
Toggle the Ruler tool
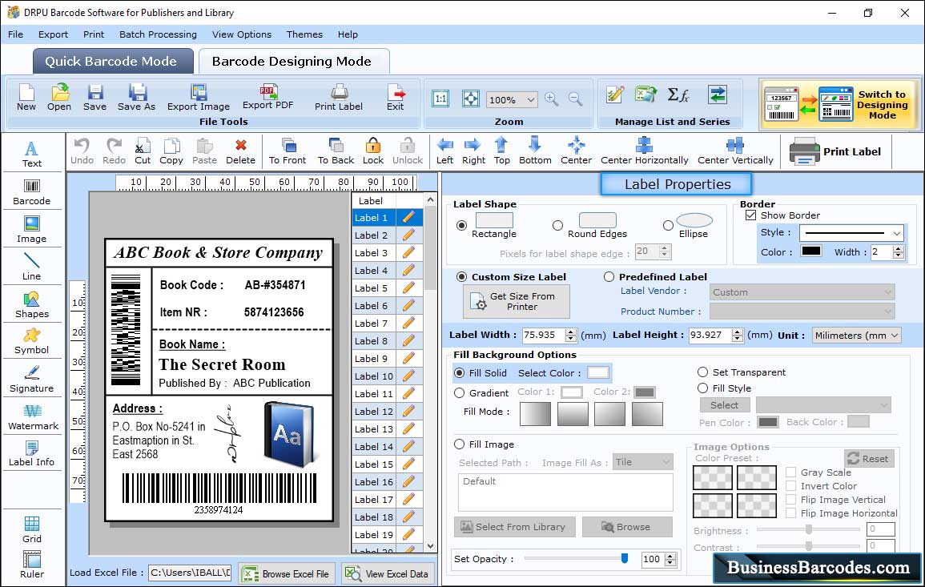(x=32, y=565)
